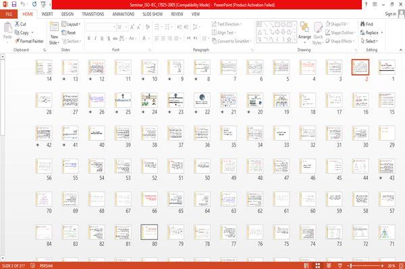Click Increase List Level icon
The width and height of the screenshot is (405, 269).
[x=186, y=27]
